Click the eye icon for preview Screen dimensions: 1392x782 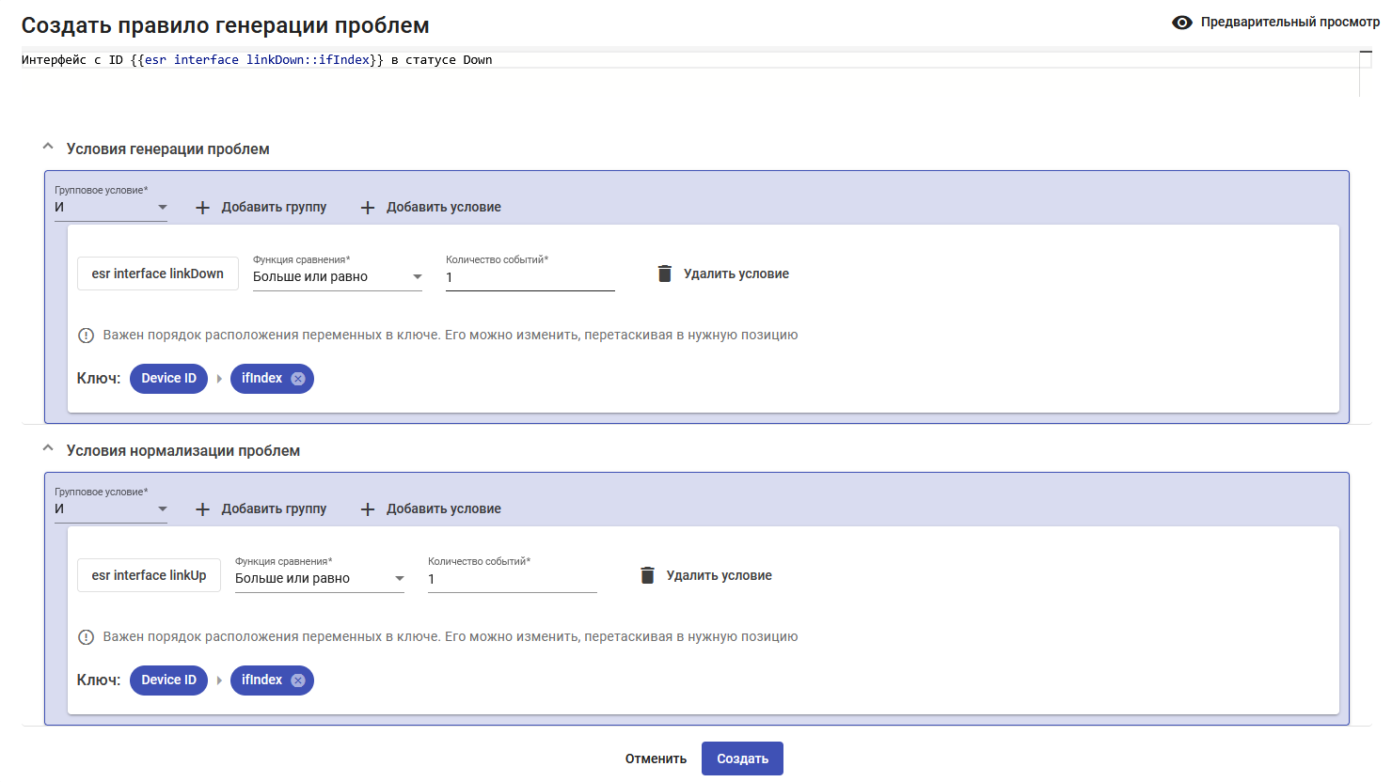(x=1182, y=23)
